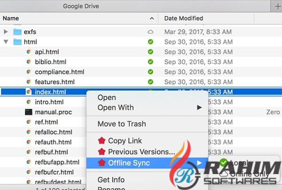Select the file refauth.html
Viewport: 282px width, 190px height.
[53, 142]
